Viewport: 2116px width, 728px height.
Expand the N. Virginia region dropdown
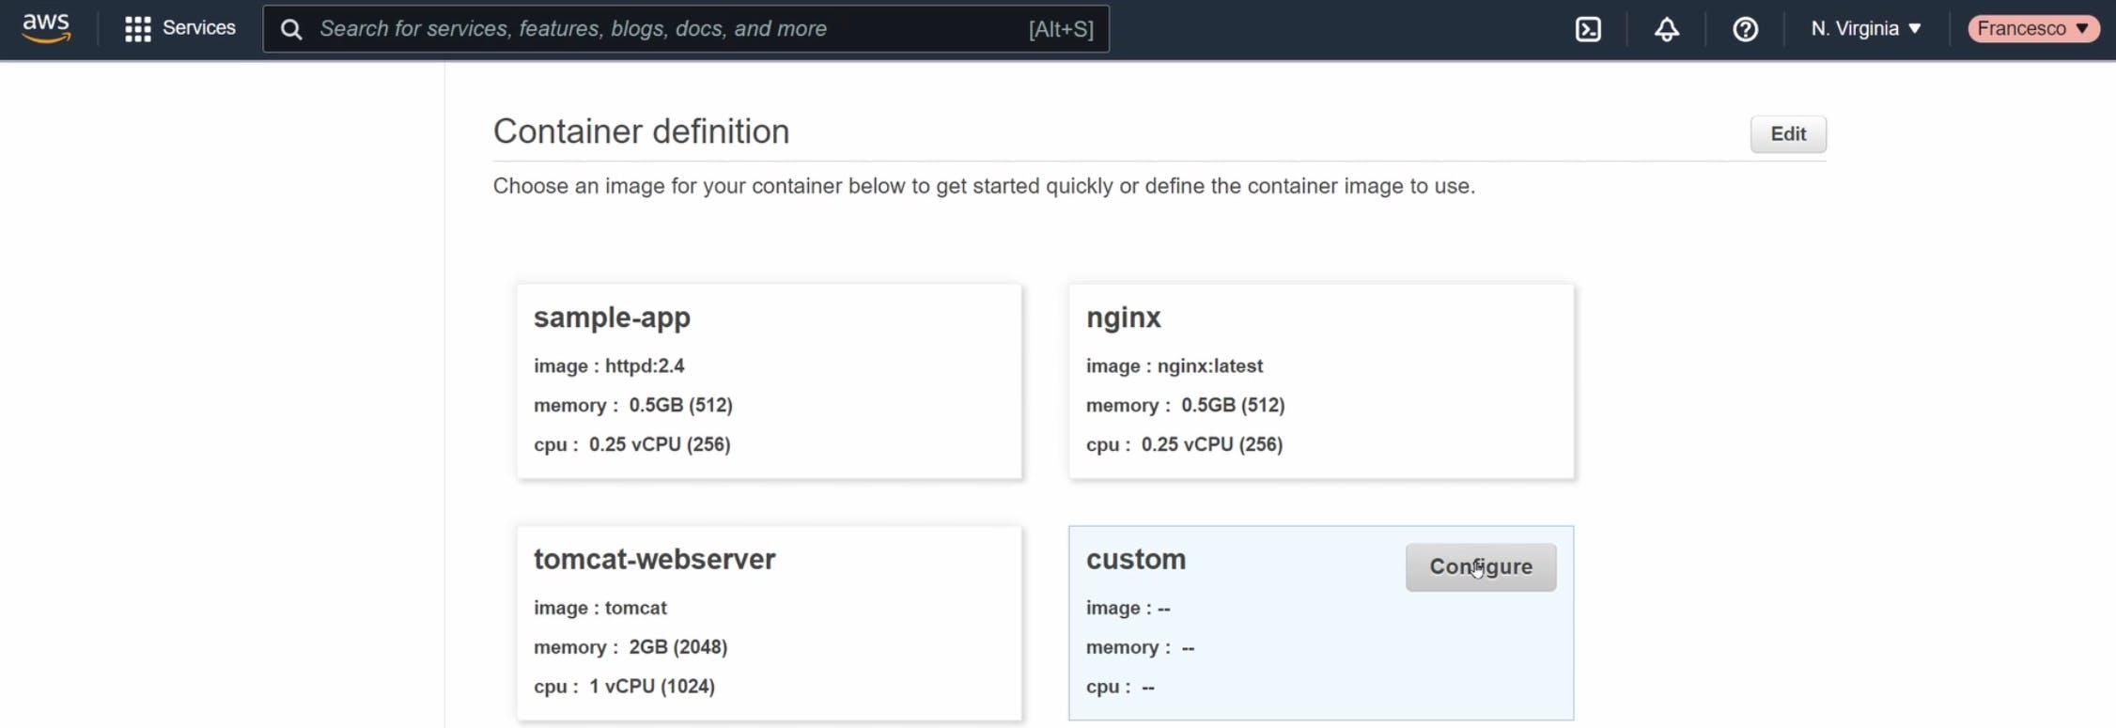coord(1866,29)
